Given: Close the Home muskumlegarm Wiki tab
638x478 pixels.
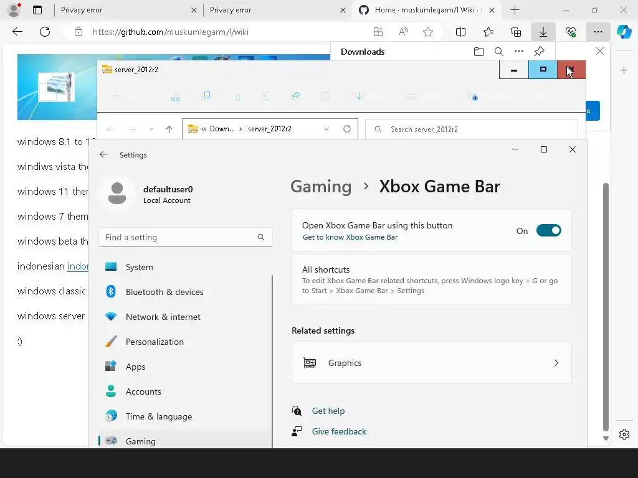Looking at the screenshot, I should tap(492, 10).
